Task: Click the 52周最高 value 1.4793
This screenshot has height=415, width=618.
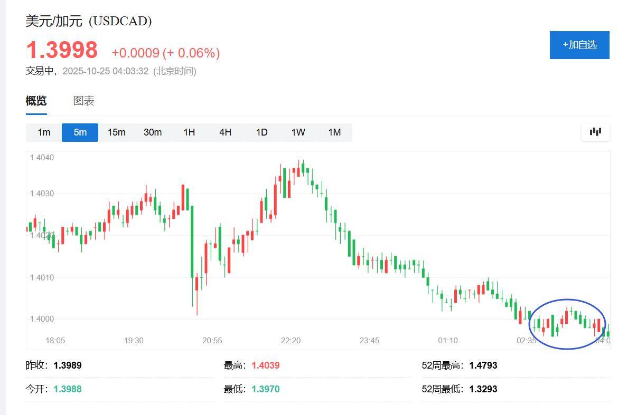Action: pos(483,365)
